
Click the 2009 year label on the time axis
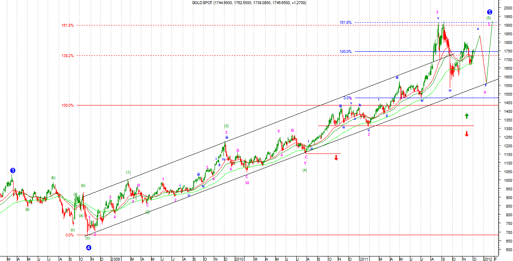click(116, 259)
